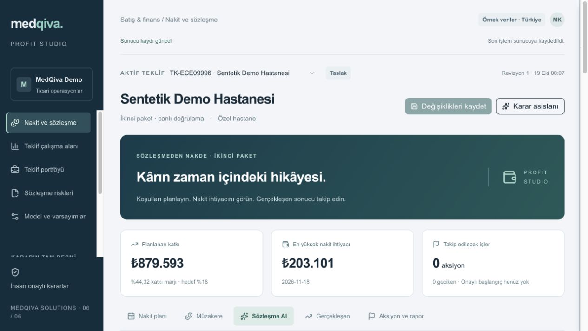The image size is (588, 331).
Task: Open the MK user avatar menu
Action: (557, 20)
